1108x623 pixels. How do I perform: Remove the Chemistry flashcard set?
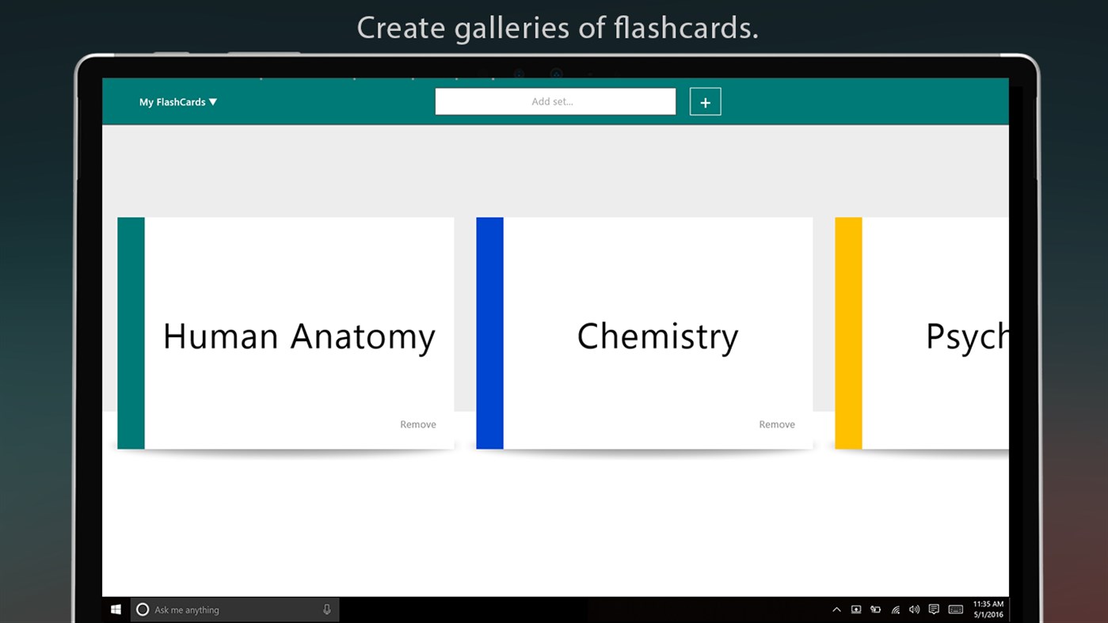tap(776, 424)
